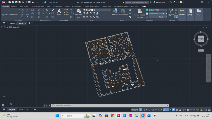Screen dimensions: 212x119
Task: Click the ViewCube Сверху face
Action: [201, 39]
